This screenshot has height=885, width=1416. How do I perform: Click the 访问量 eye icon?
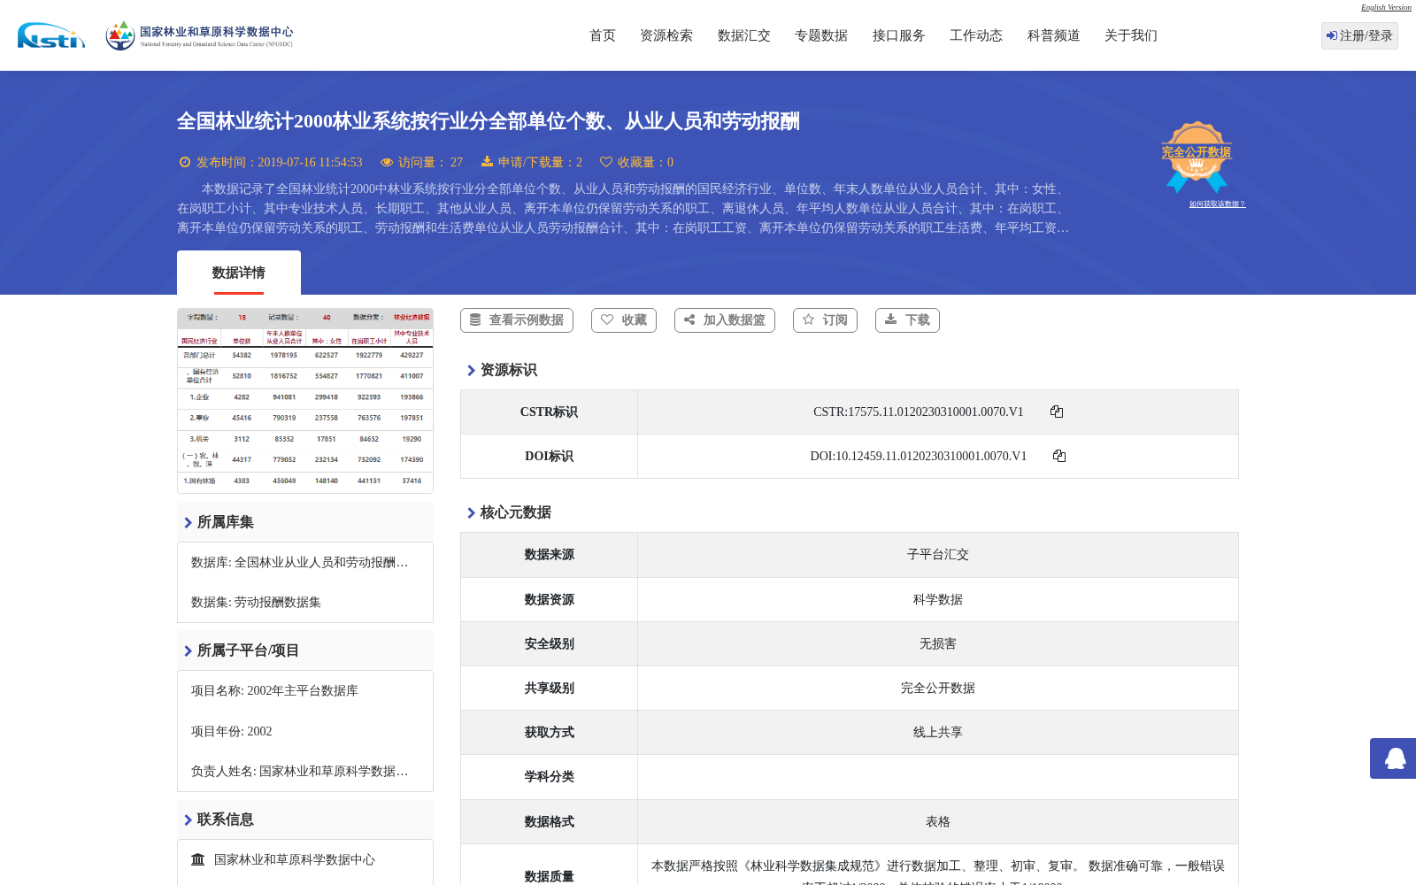(387, 162)
